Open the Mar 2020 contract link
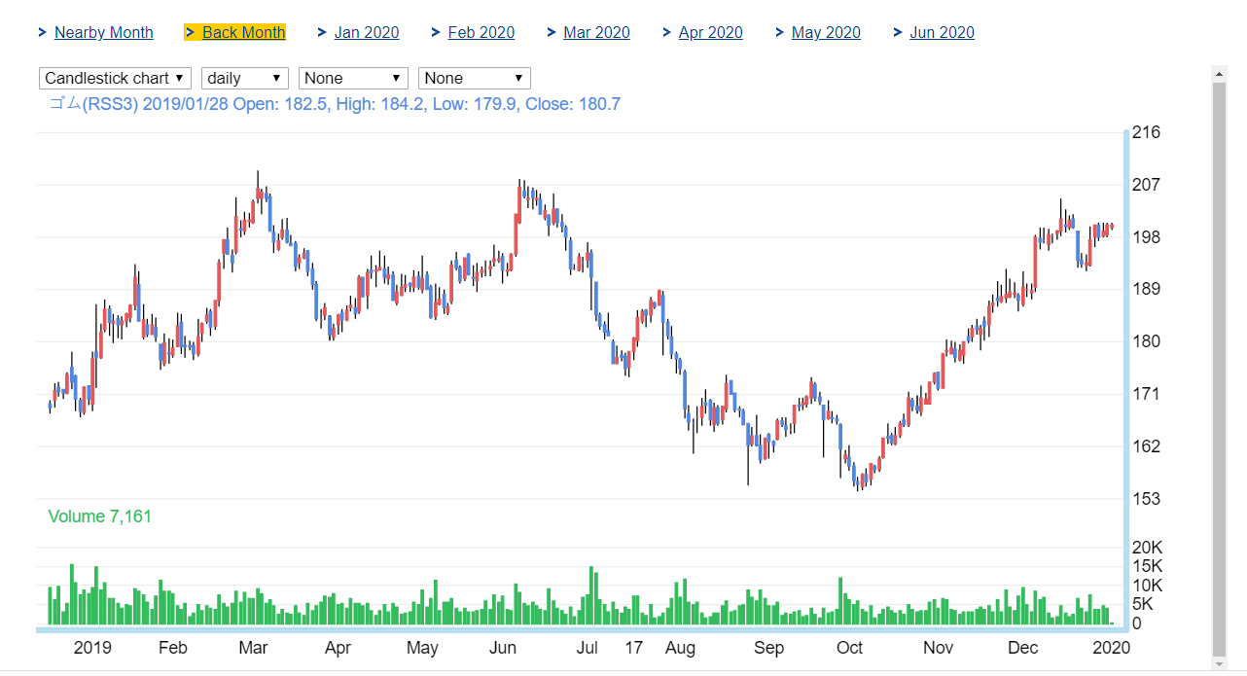Image resolution: width=1247 pixels, height=676 pixels. click(x=596, y=32)
